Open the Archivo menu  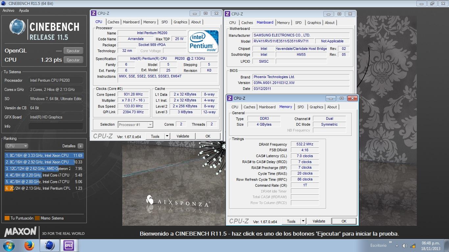(9, 10)
